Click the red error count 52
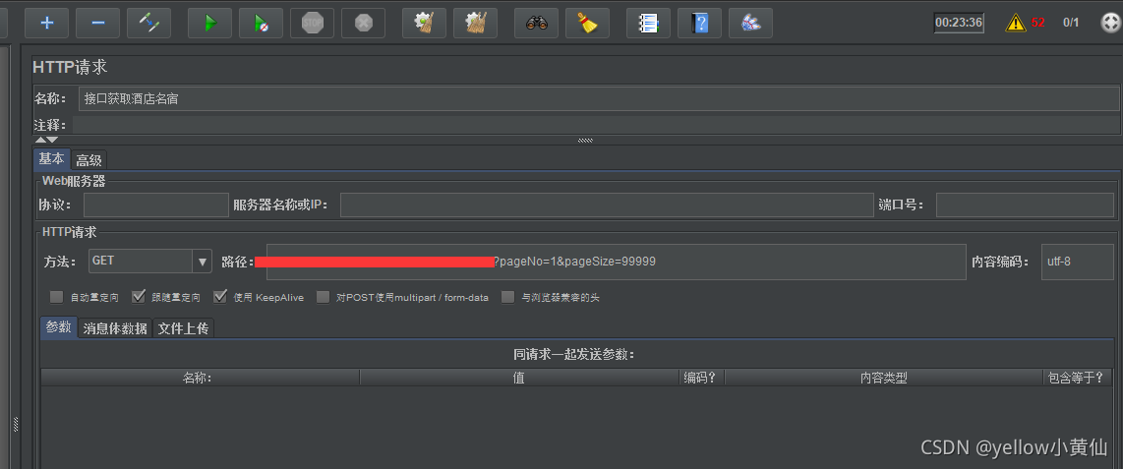 (x=1037, y=23)
